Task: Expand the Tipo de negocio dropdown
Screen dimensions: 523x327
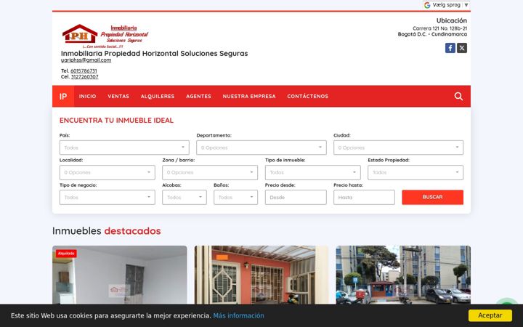Action: click(x=108, y=197)
